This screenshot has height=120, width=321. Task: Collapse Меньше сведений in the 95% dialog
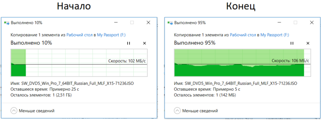(x=196, y=111)
